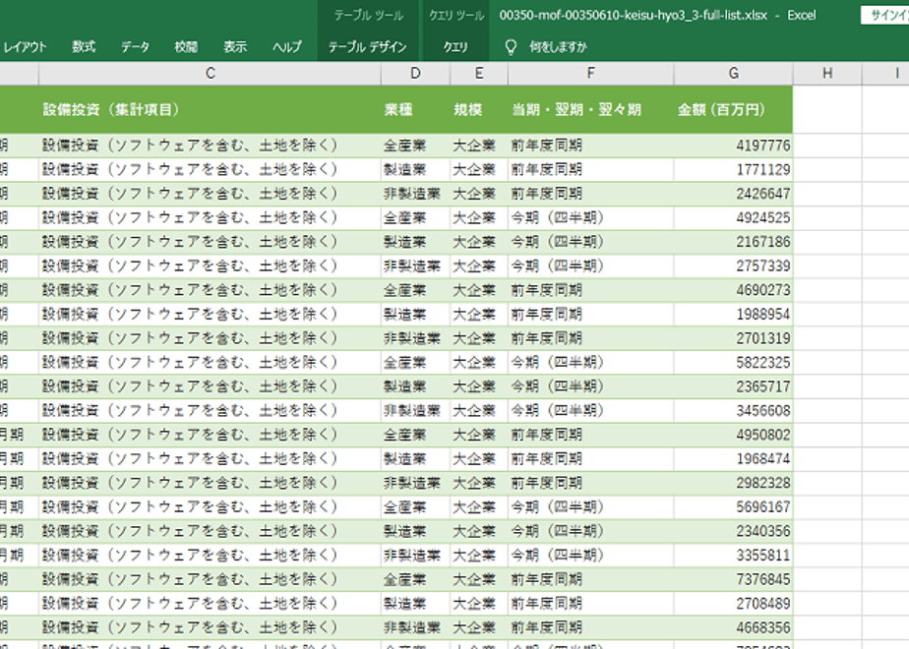Click the 金額(百万円) header cell

tap(733, 109)
